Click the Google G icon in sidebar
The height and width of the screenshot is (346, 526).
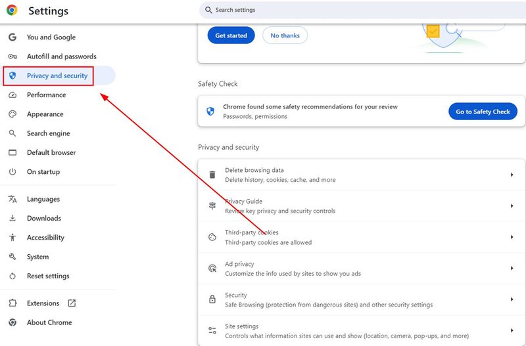12,37
